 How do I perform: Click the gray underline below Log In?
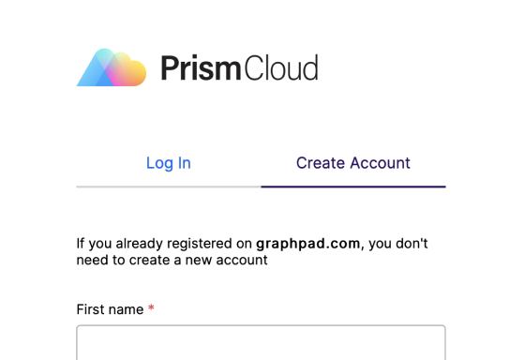(x=169, y=187)
